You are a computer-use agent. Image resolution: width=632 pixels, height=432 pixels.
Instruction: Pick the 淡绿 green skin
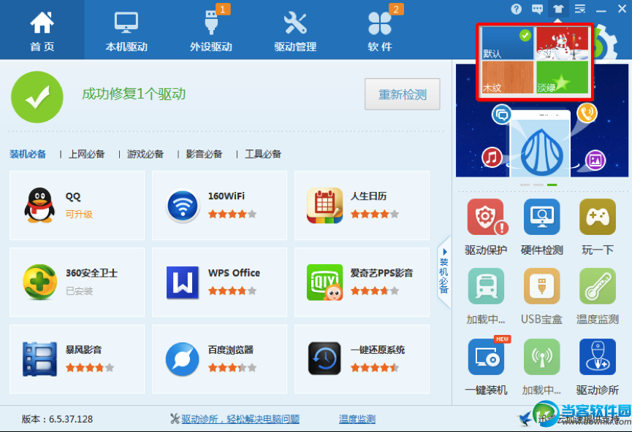(562, 77)
